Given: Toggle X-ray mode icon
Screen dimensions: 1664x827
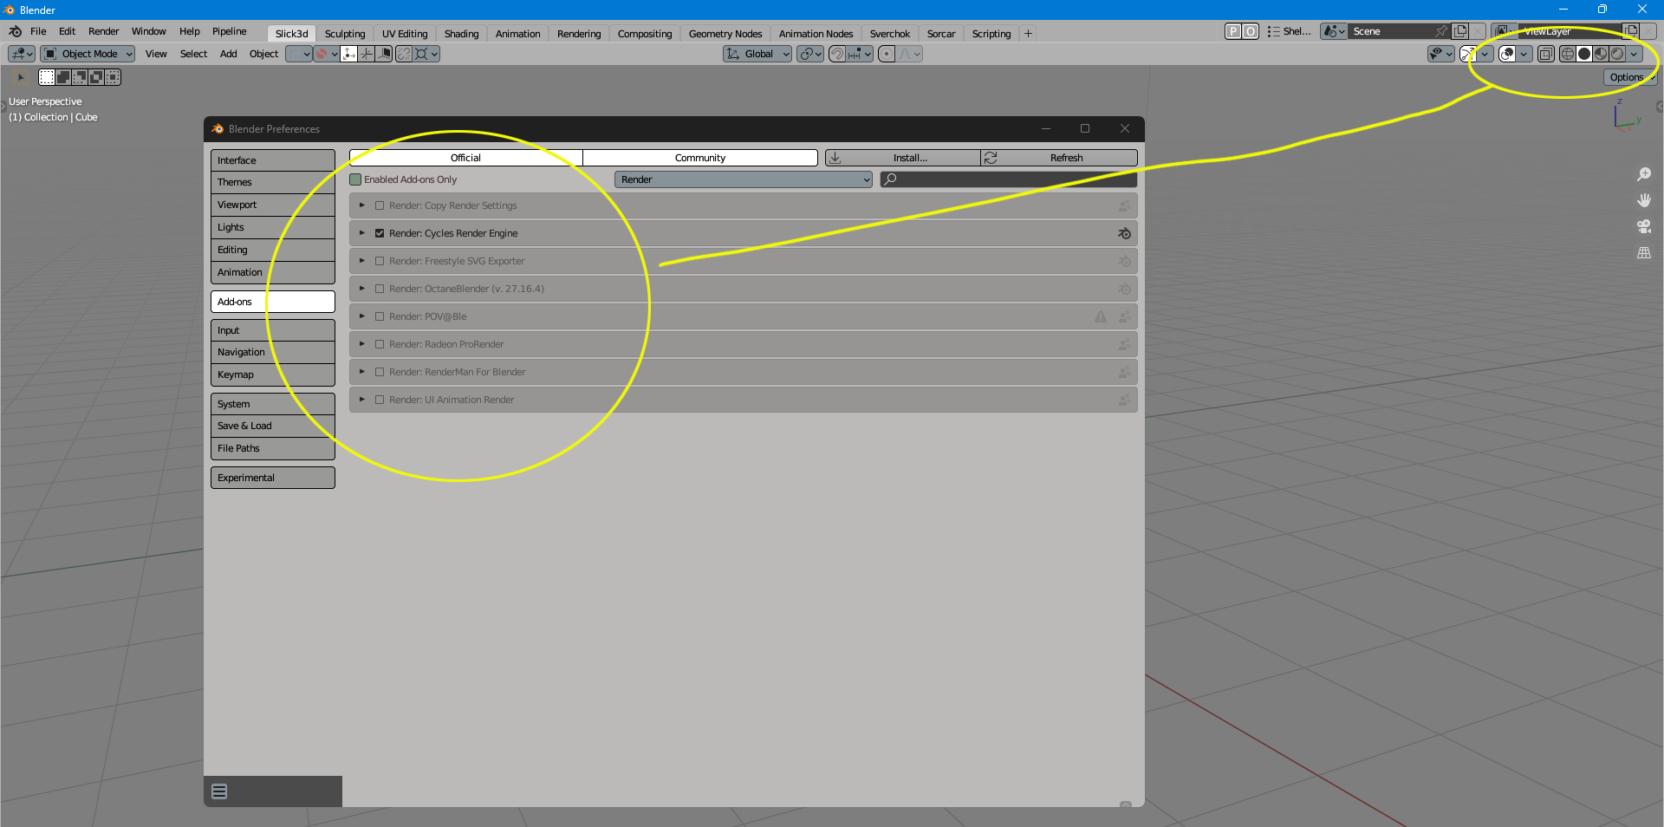Looking at the screenshot, I should [1546, 54].
